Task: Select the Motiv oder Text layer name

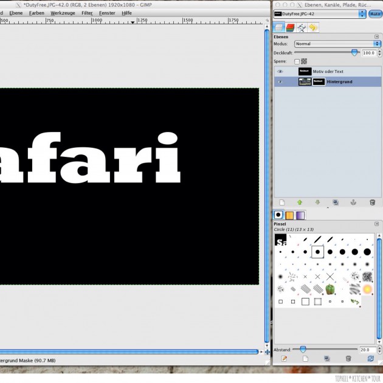Action: click(x=328, y=72)
